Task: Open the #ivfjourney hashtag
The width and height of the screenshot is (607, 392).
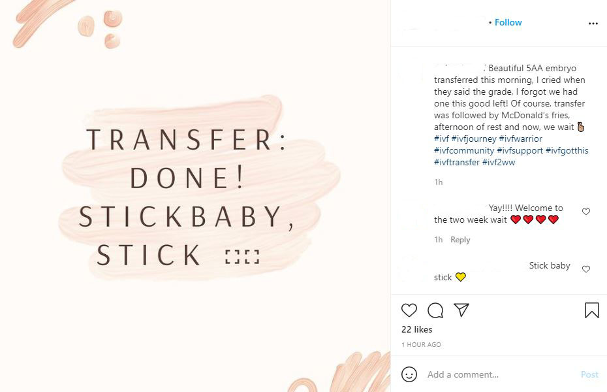Action: pos(474,139)
